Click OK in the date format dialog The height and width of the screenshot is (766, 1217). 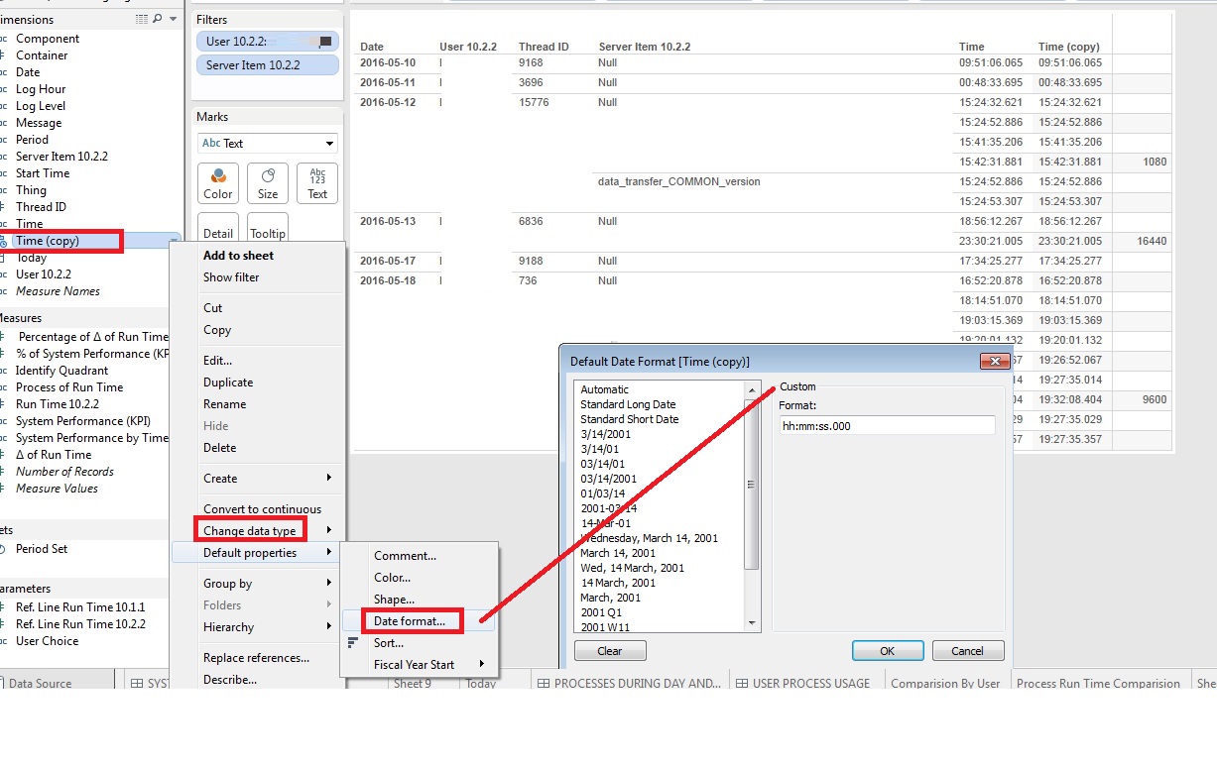pos(887,650)
